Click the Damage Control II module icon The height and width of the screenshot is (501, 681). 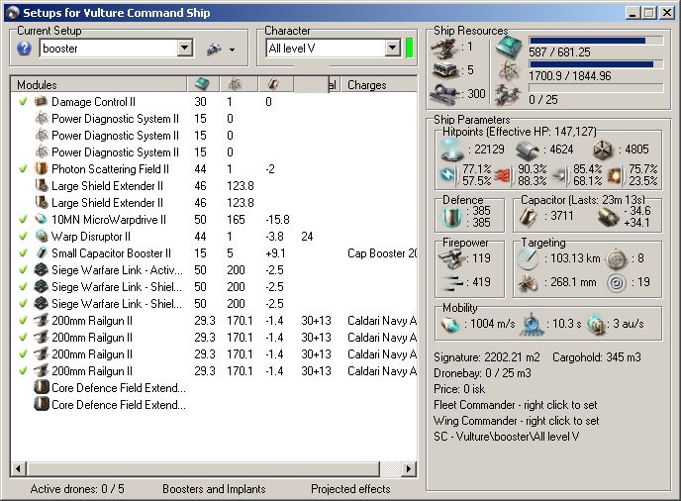[41, 101]
